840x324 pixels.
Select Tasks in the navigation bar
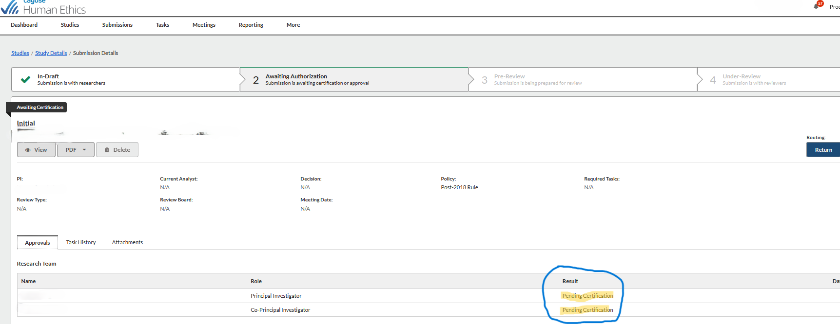[x=162, y=25]
